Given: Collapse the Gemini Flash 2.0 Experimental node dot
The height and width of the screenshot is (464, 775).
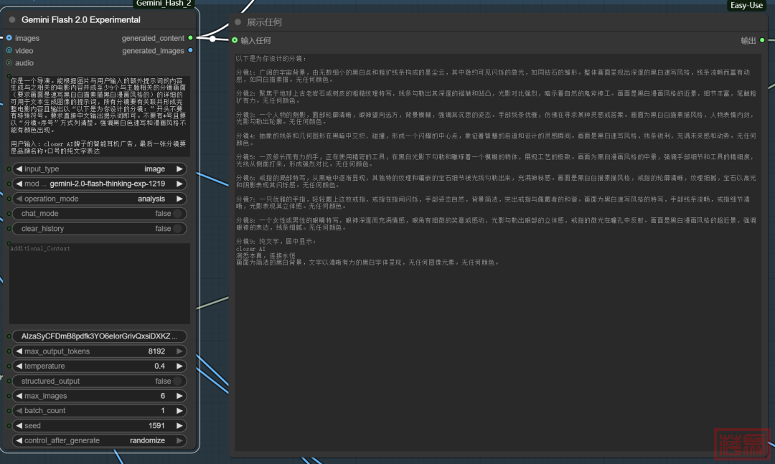Looking at the screenshot, I should click(x=12, y=20).
